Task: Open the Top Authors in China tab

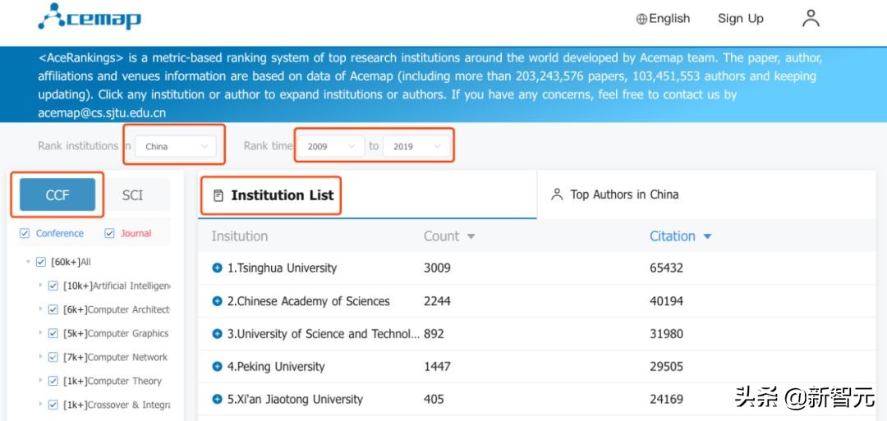Action: click(706, 195)
